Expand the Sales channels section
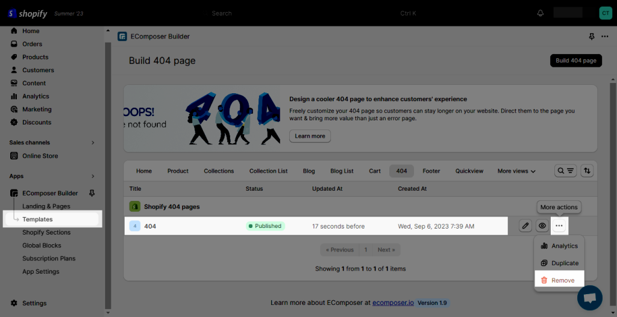The width and height of the screenshot is (617, 317). pyautogui.click(x=93, y=143)
